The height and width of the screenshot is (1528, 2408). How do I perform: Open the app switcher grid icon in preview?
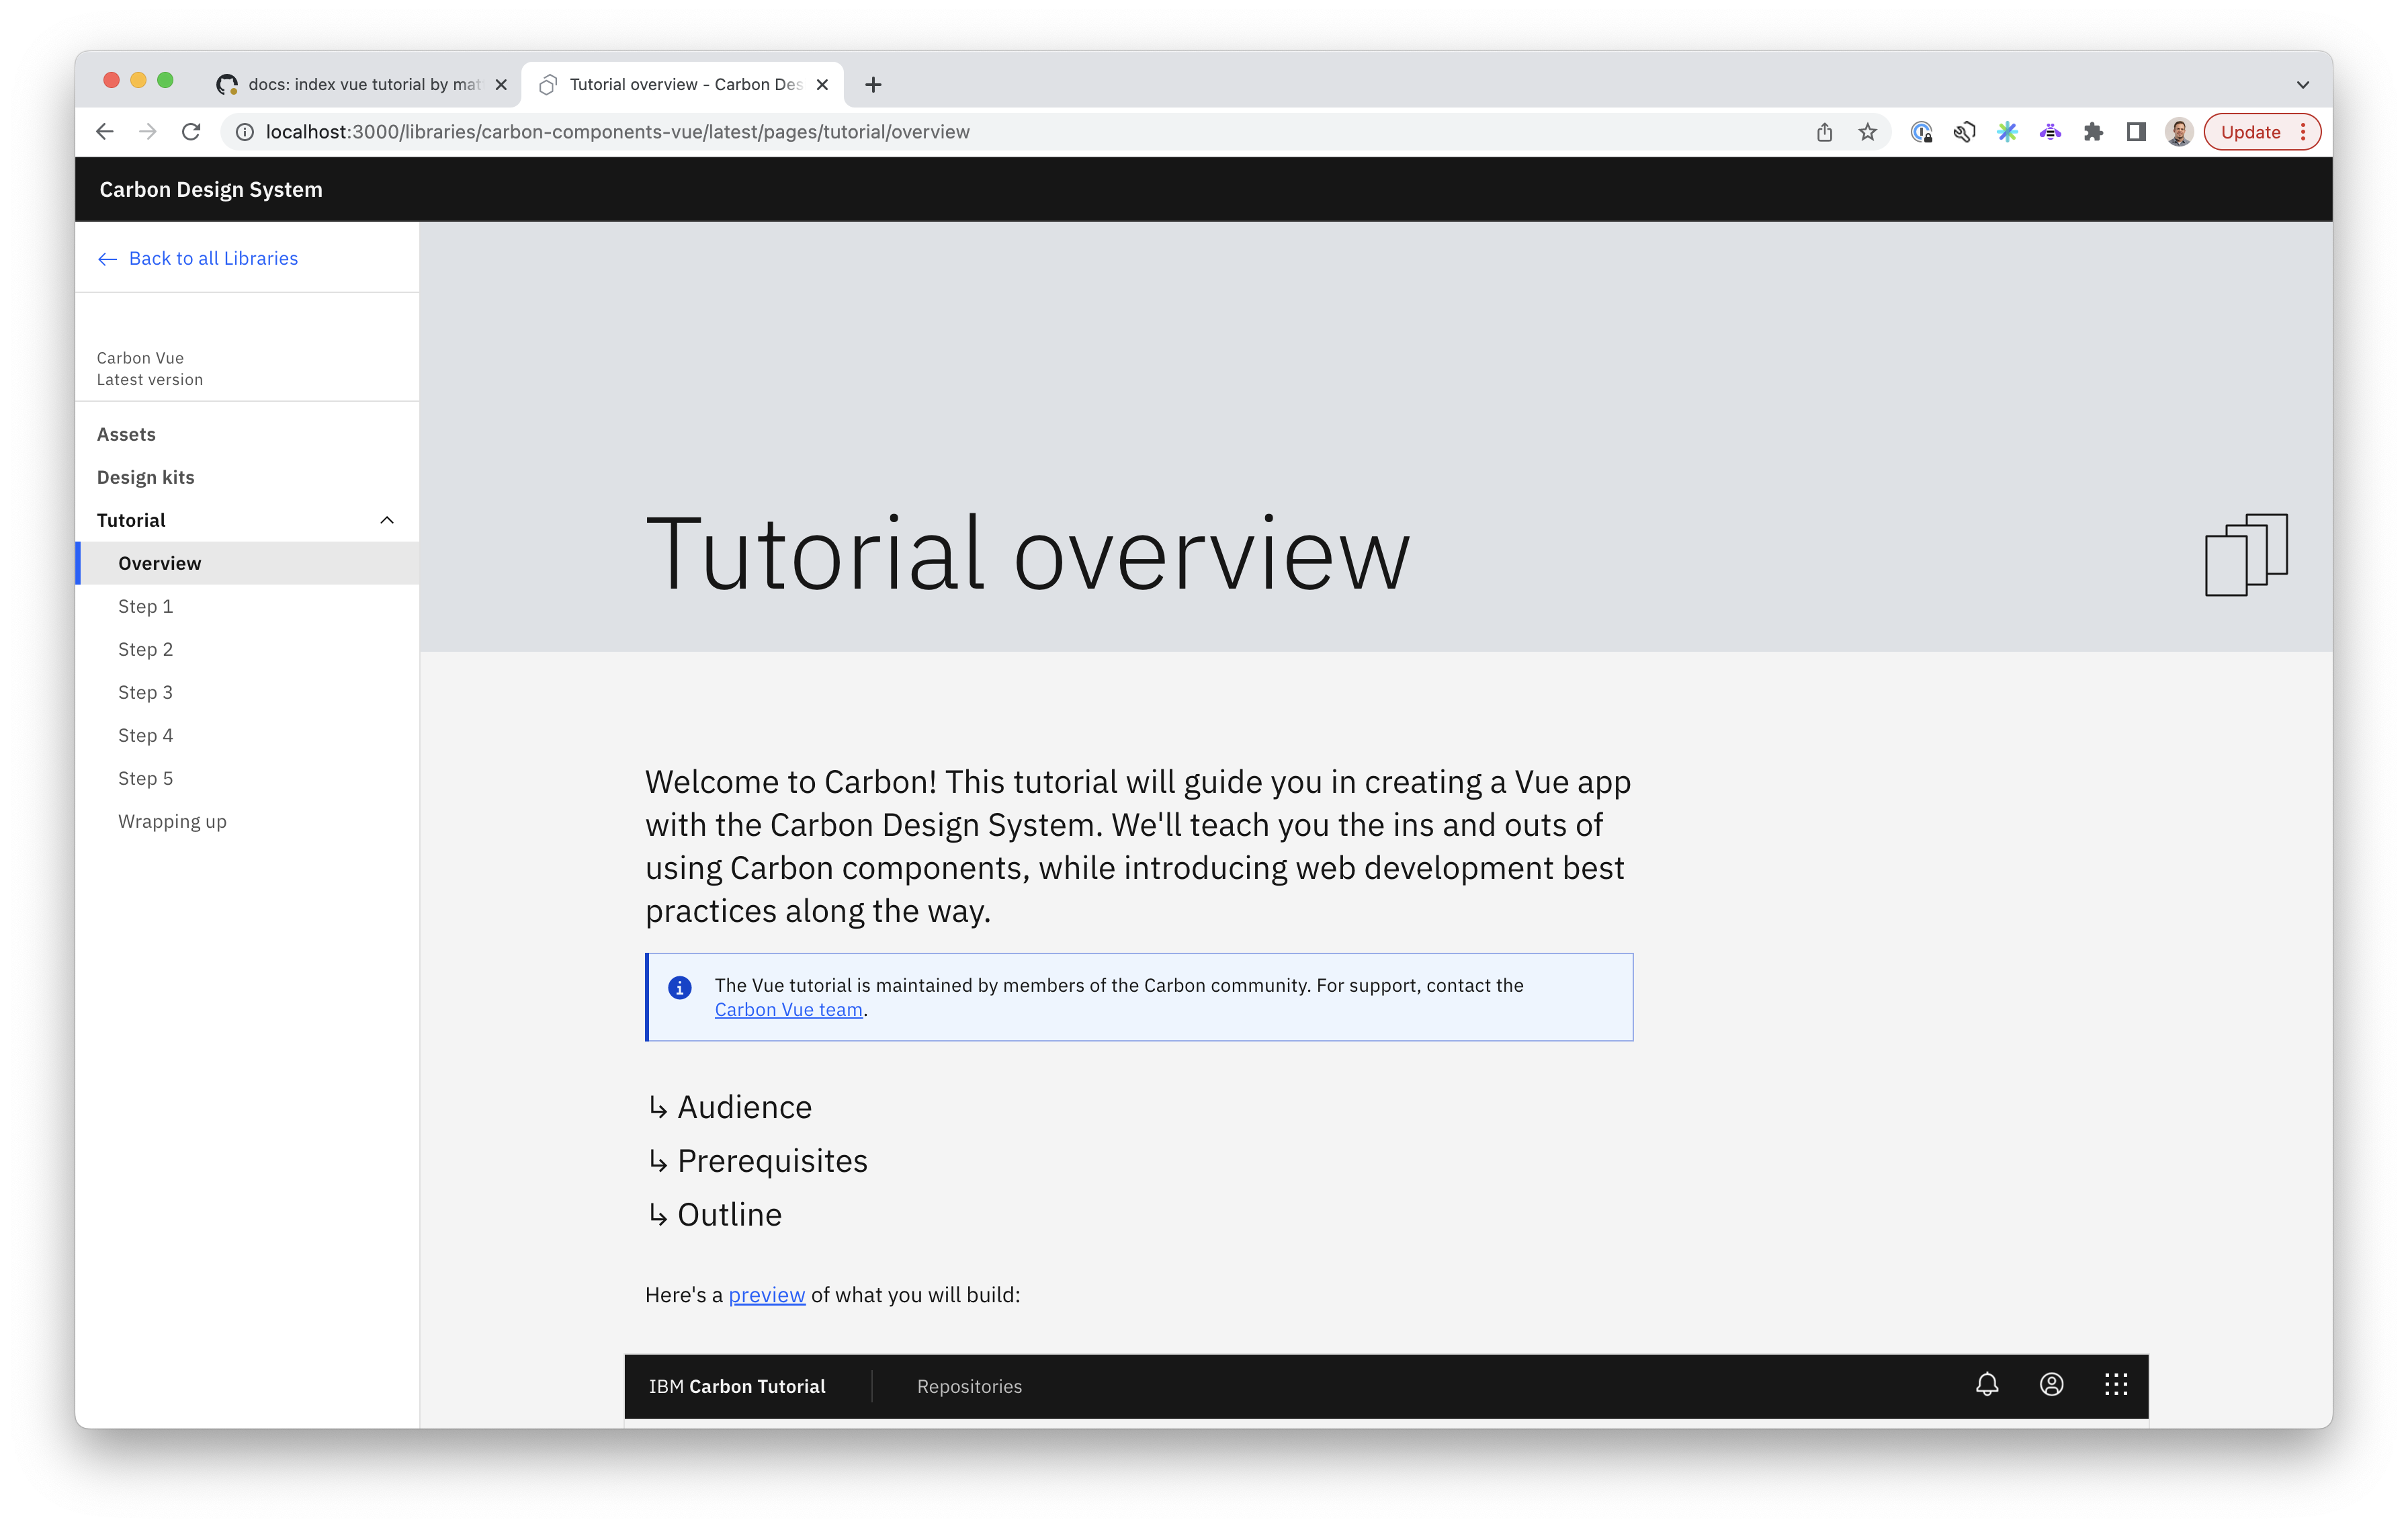[x=2115, y=1384]
